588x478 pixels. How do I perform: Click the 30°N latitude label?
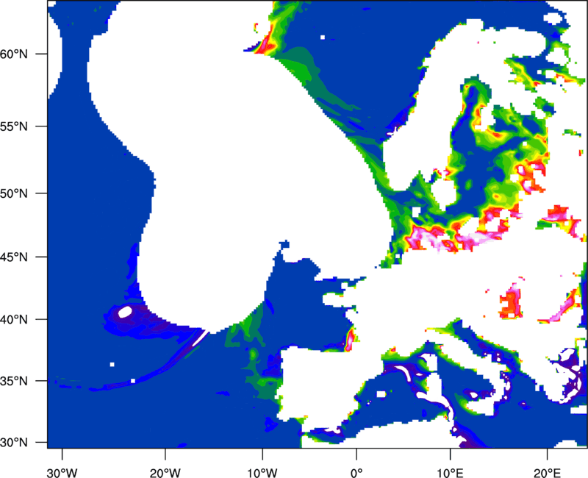click(x=14, y=443)
